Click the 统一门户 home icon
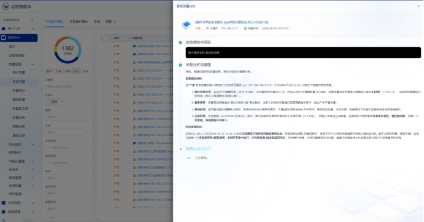The image size is (424, 222). (4, 28)
